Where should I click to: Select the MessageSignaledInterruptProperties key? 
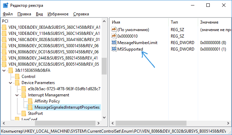pos(67,107)
